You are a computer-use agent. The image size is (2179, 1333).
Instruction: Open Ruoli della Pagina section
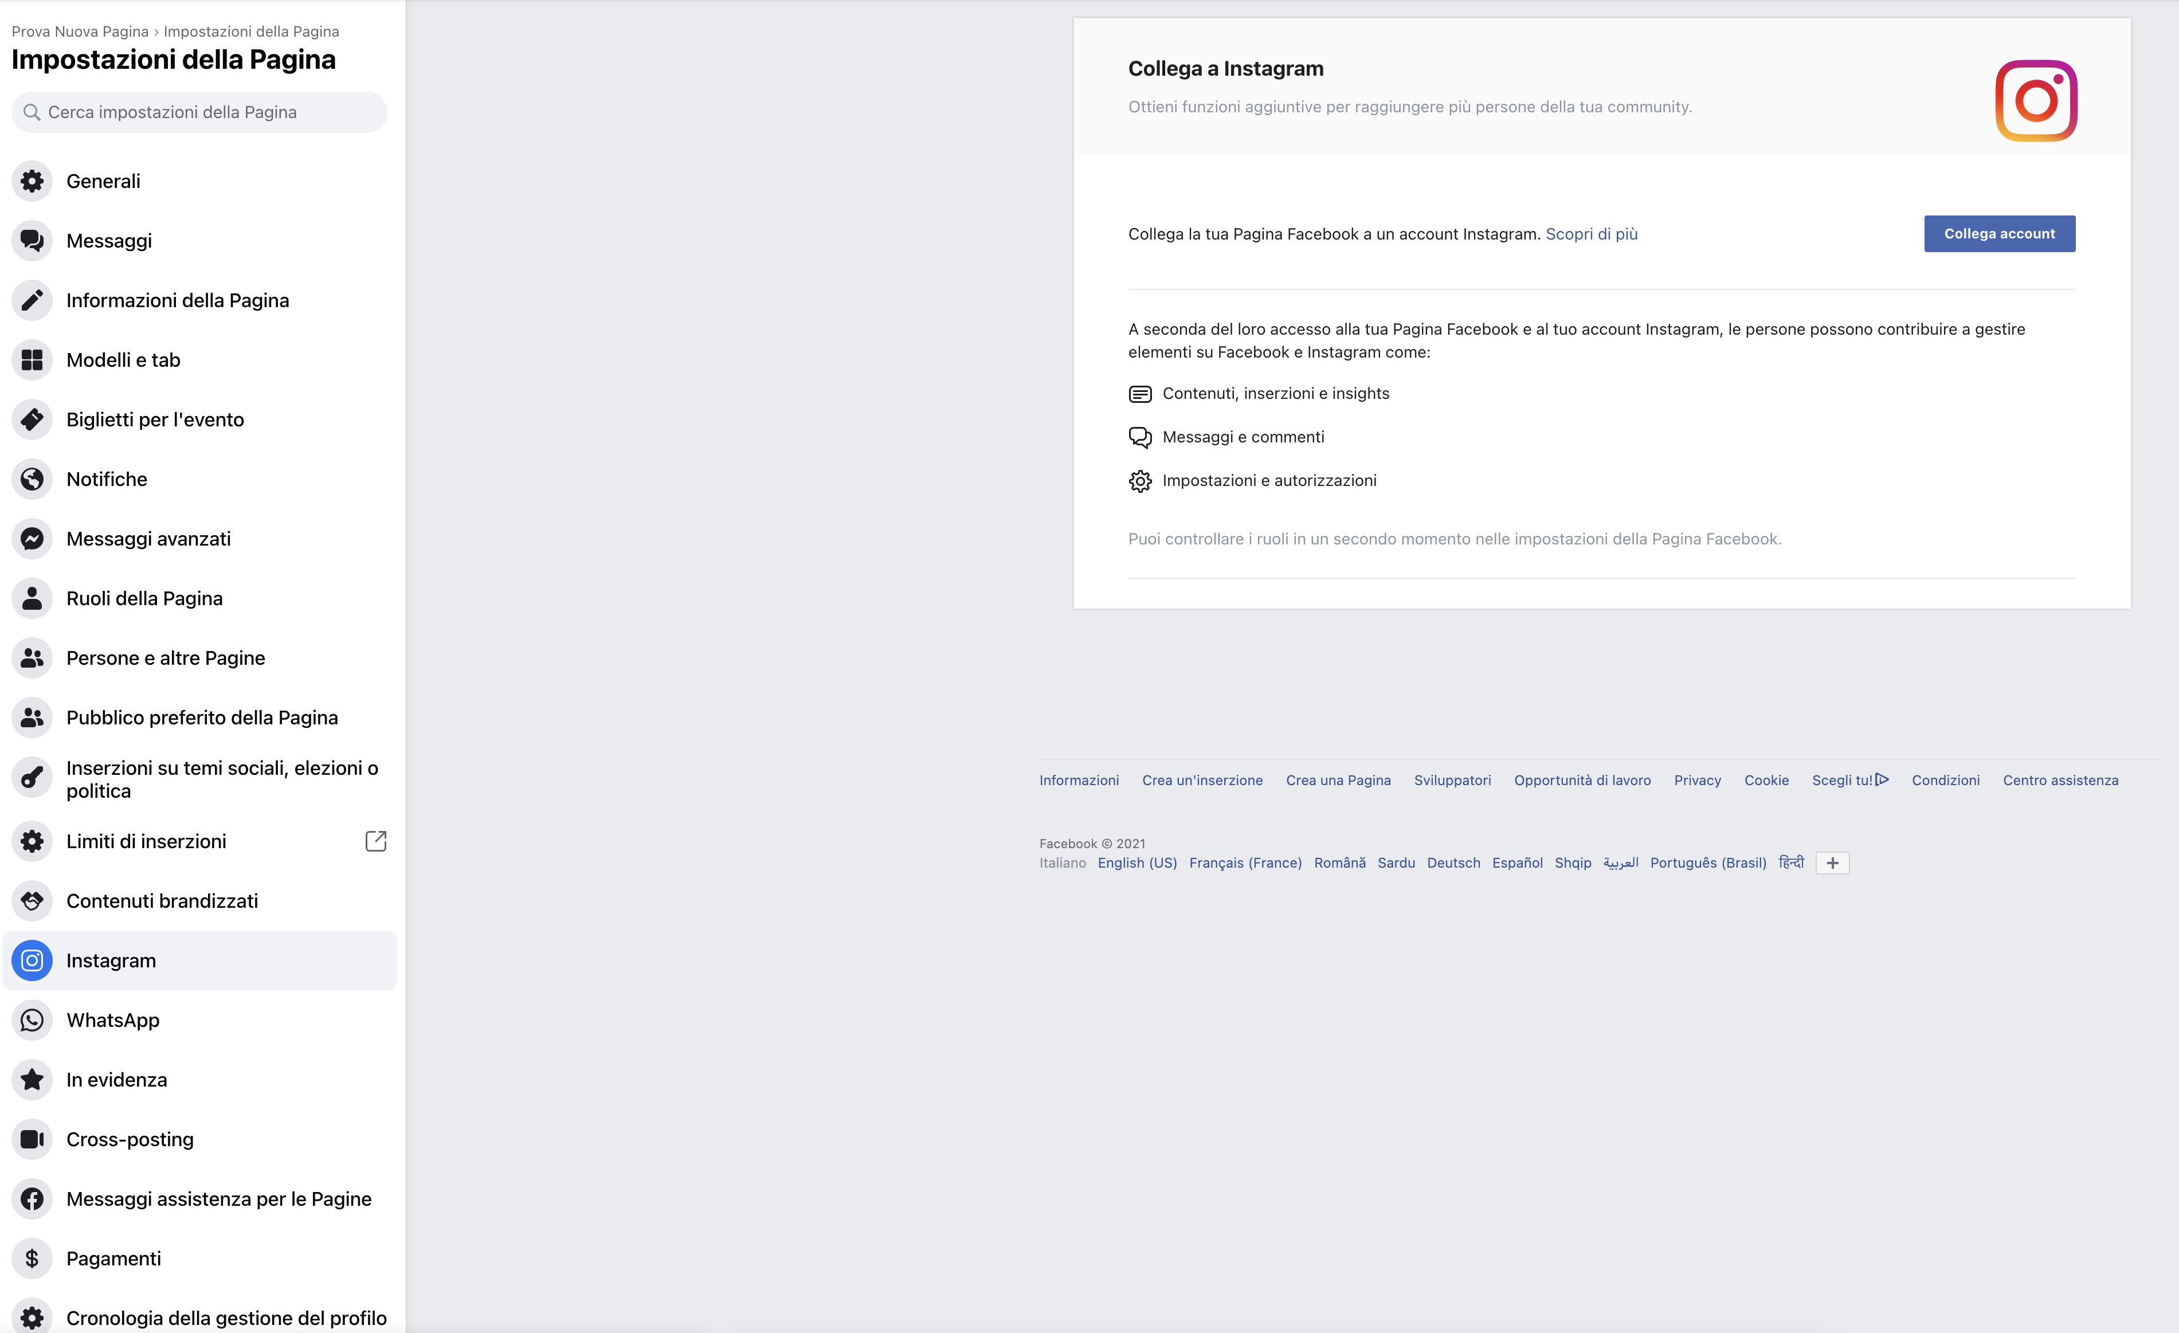[144, 599]
